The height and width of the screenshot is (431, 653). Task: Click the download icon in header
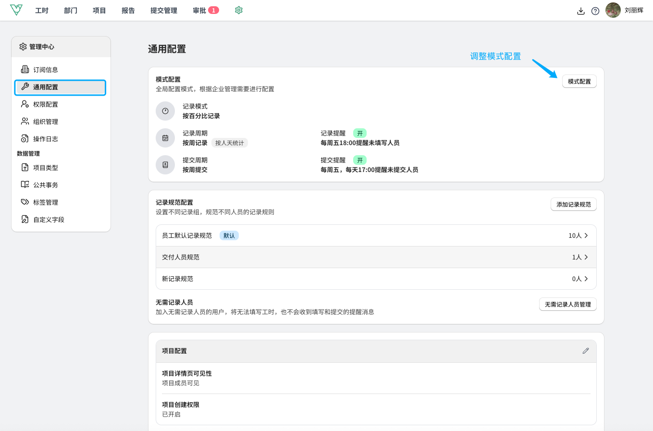click(x=581, y=11)
